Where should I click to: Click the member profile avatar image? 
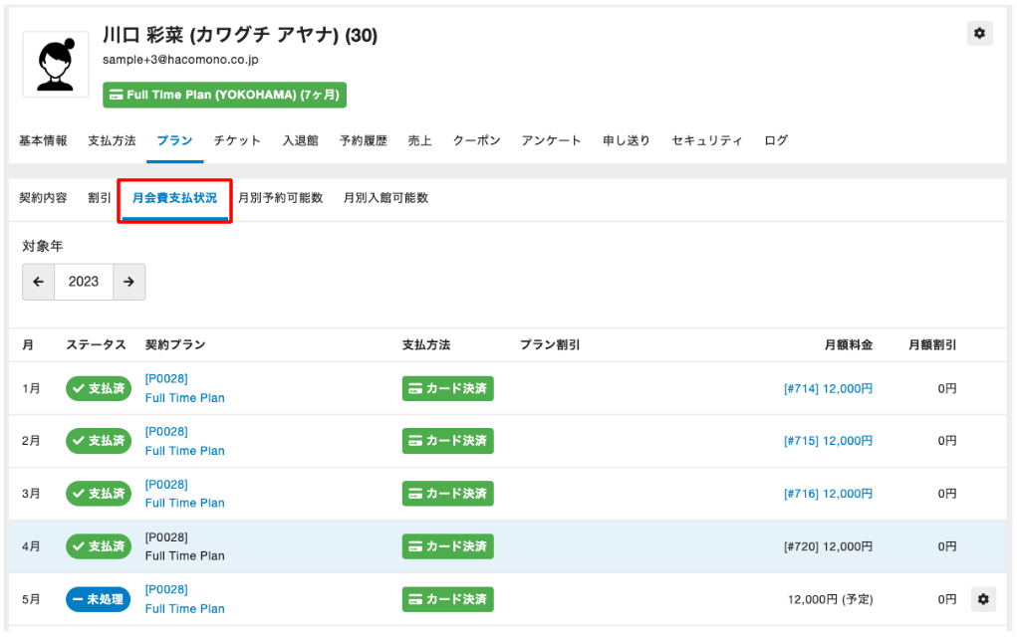pos(56,64)
